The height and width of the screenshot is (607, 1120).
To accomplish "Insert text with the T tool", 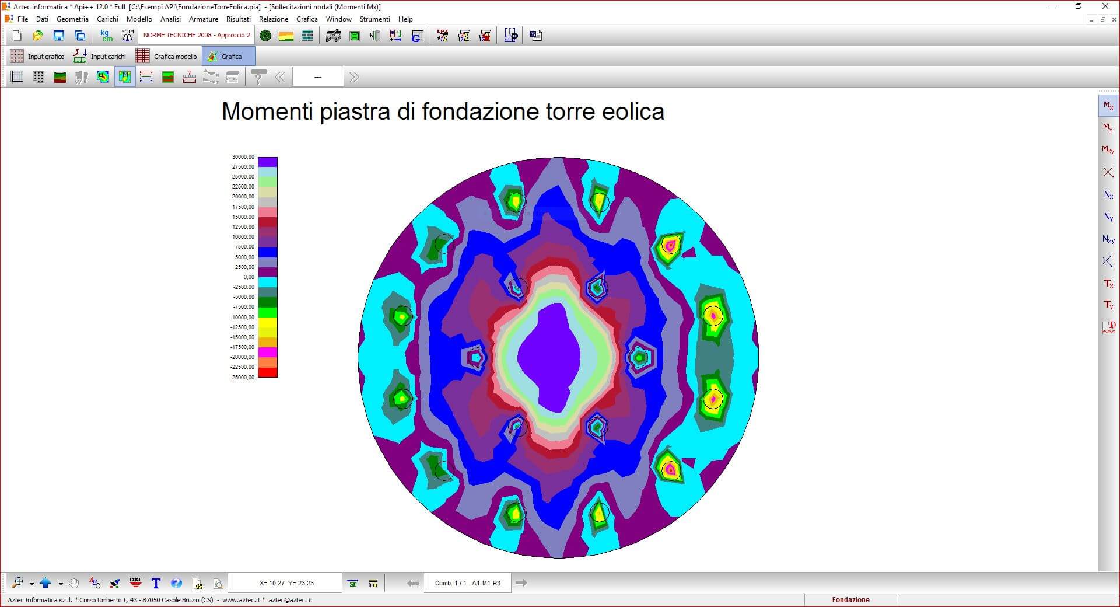I will tap(156, 582).
